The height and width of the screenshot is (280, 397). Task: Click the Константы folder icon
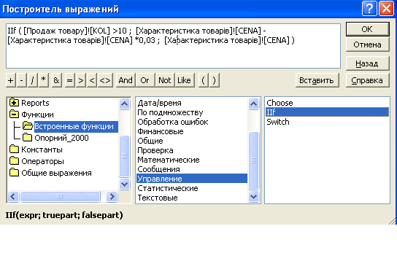point(14,149)
